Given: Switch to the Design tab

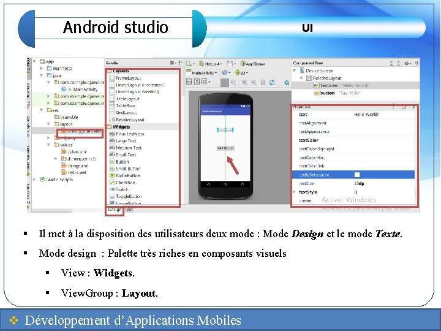Looking at the screenshot, I should click(115, 210).
